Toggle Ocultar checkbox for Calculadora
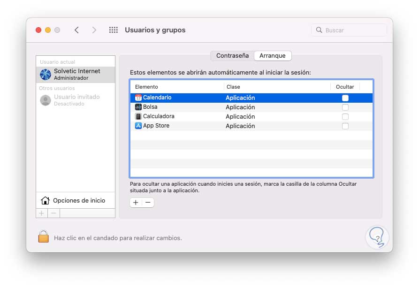Screen dimensions: 419x287 345,117
